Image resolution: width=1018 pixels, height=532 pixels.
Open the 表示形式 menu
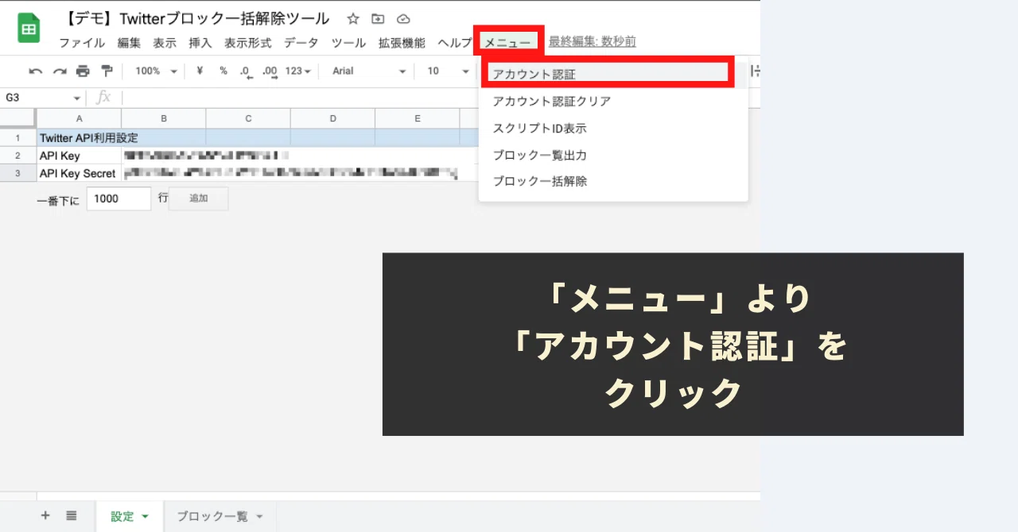[247, 43]
